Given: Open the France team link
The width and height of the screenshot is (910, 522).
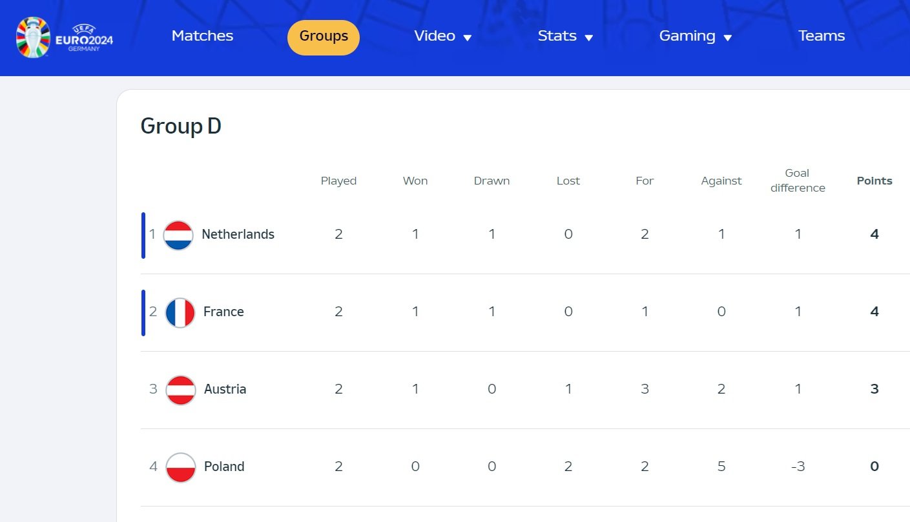Looking at the screenshot, I should point(223,312).
